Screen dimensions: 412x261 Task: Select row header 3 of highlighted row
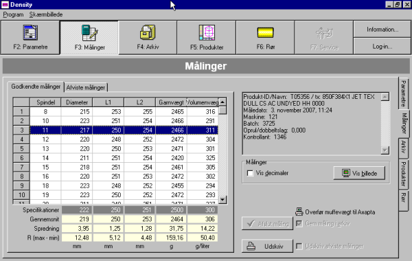[21, 130]
